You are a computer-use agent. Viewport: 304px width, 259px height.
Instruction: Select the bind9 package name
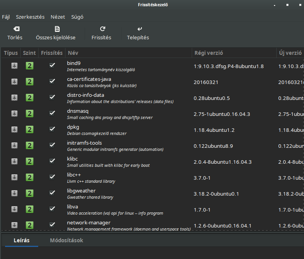(x=74, y=63)
